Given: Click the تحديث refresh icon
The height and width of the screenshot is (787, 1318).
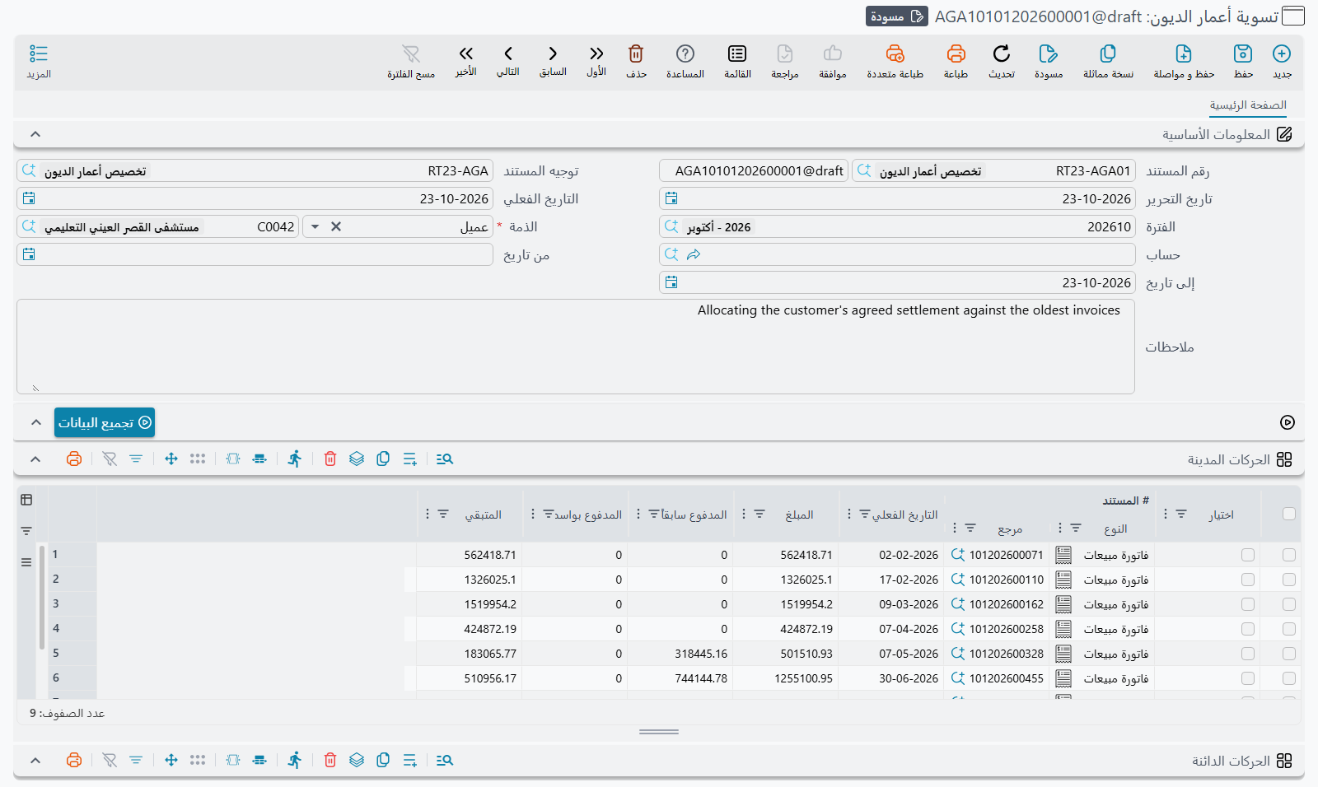Looking at the screenshot, I should [1002, 54].
